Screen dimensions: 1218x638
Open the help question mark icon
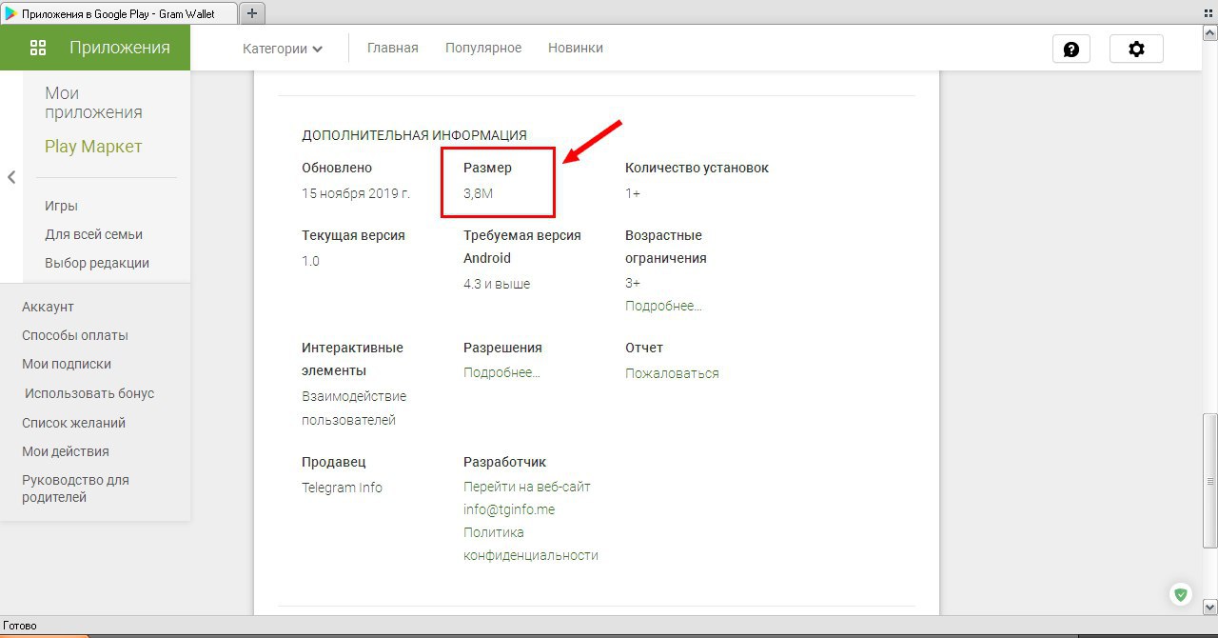point(1071,49)
